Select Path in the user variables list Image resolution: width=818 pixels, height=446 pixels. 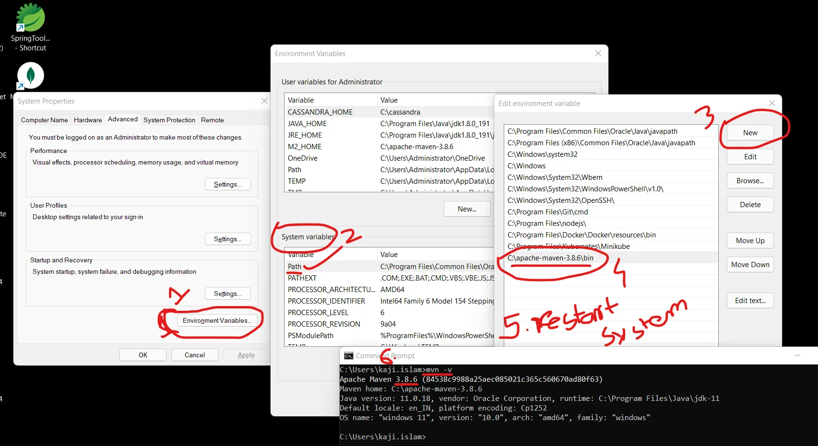389,170
